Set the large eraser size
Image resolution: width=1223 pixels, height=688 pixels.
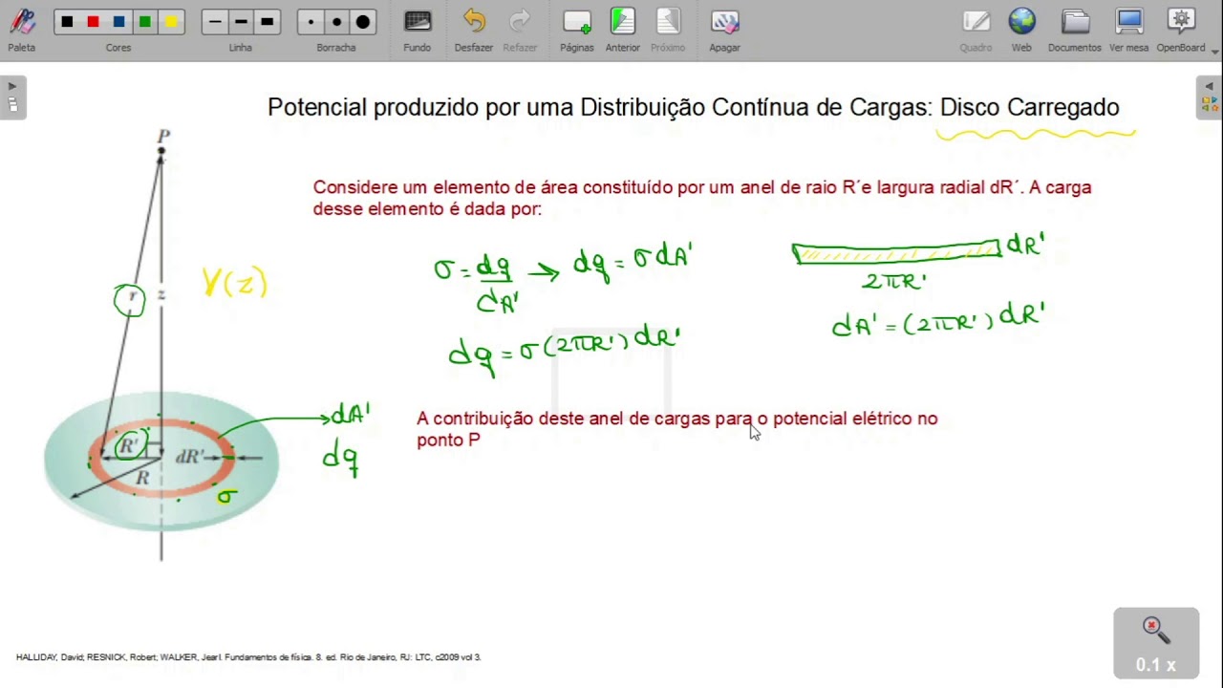pos(362,22)
